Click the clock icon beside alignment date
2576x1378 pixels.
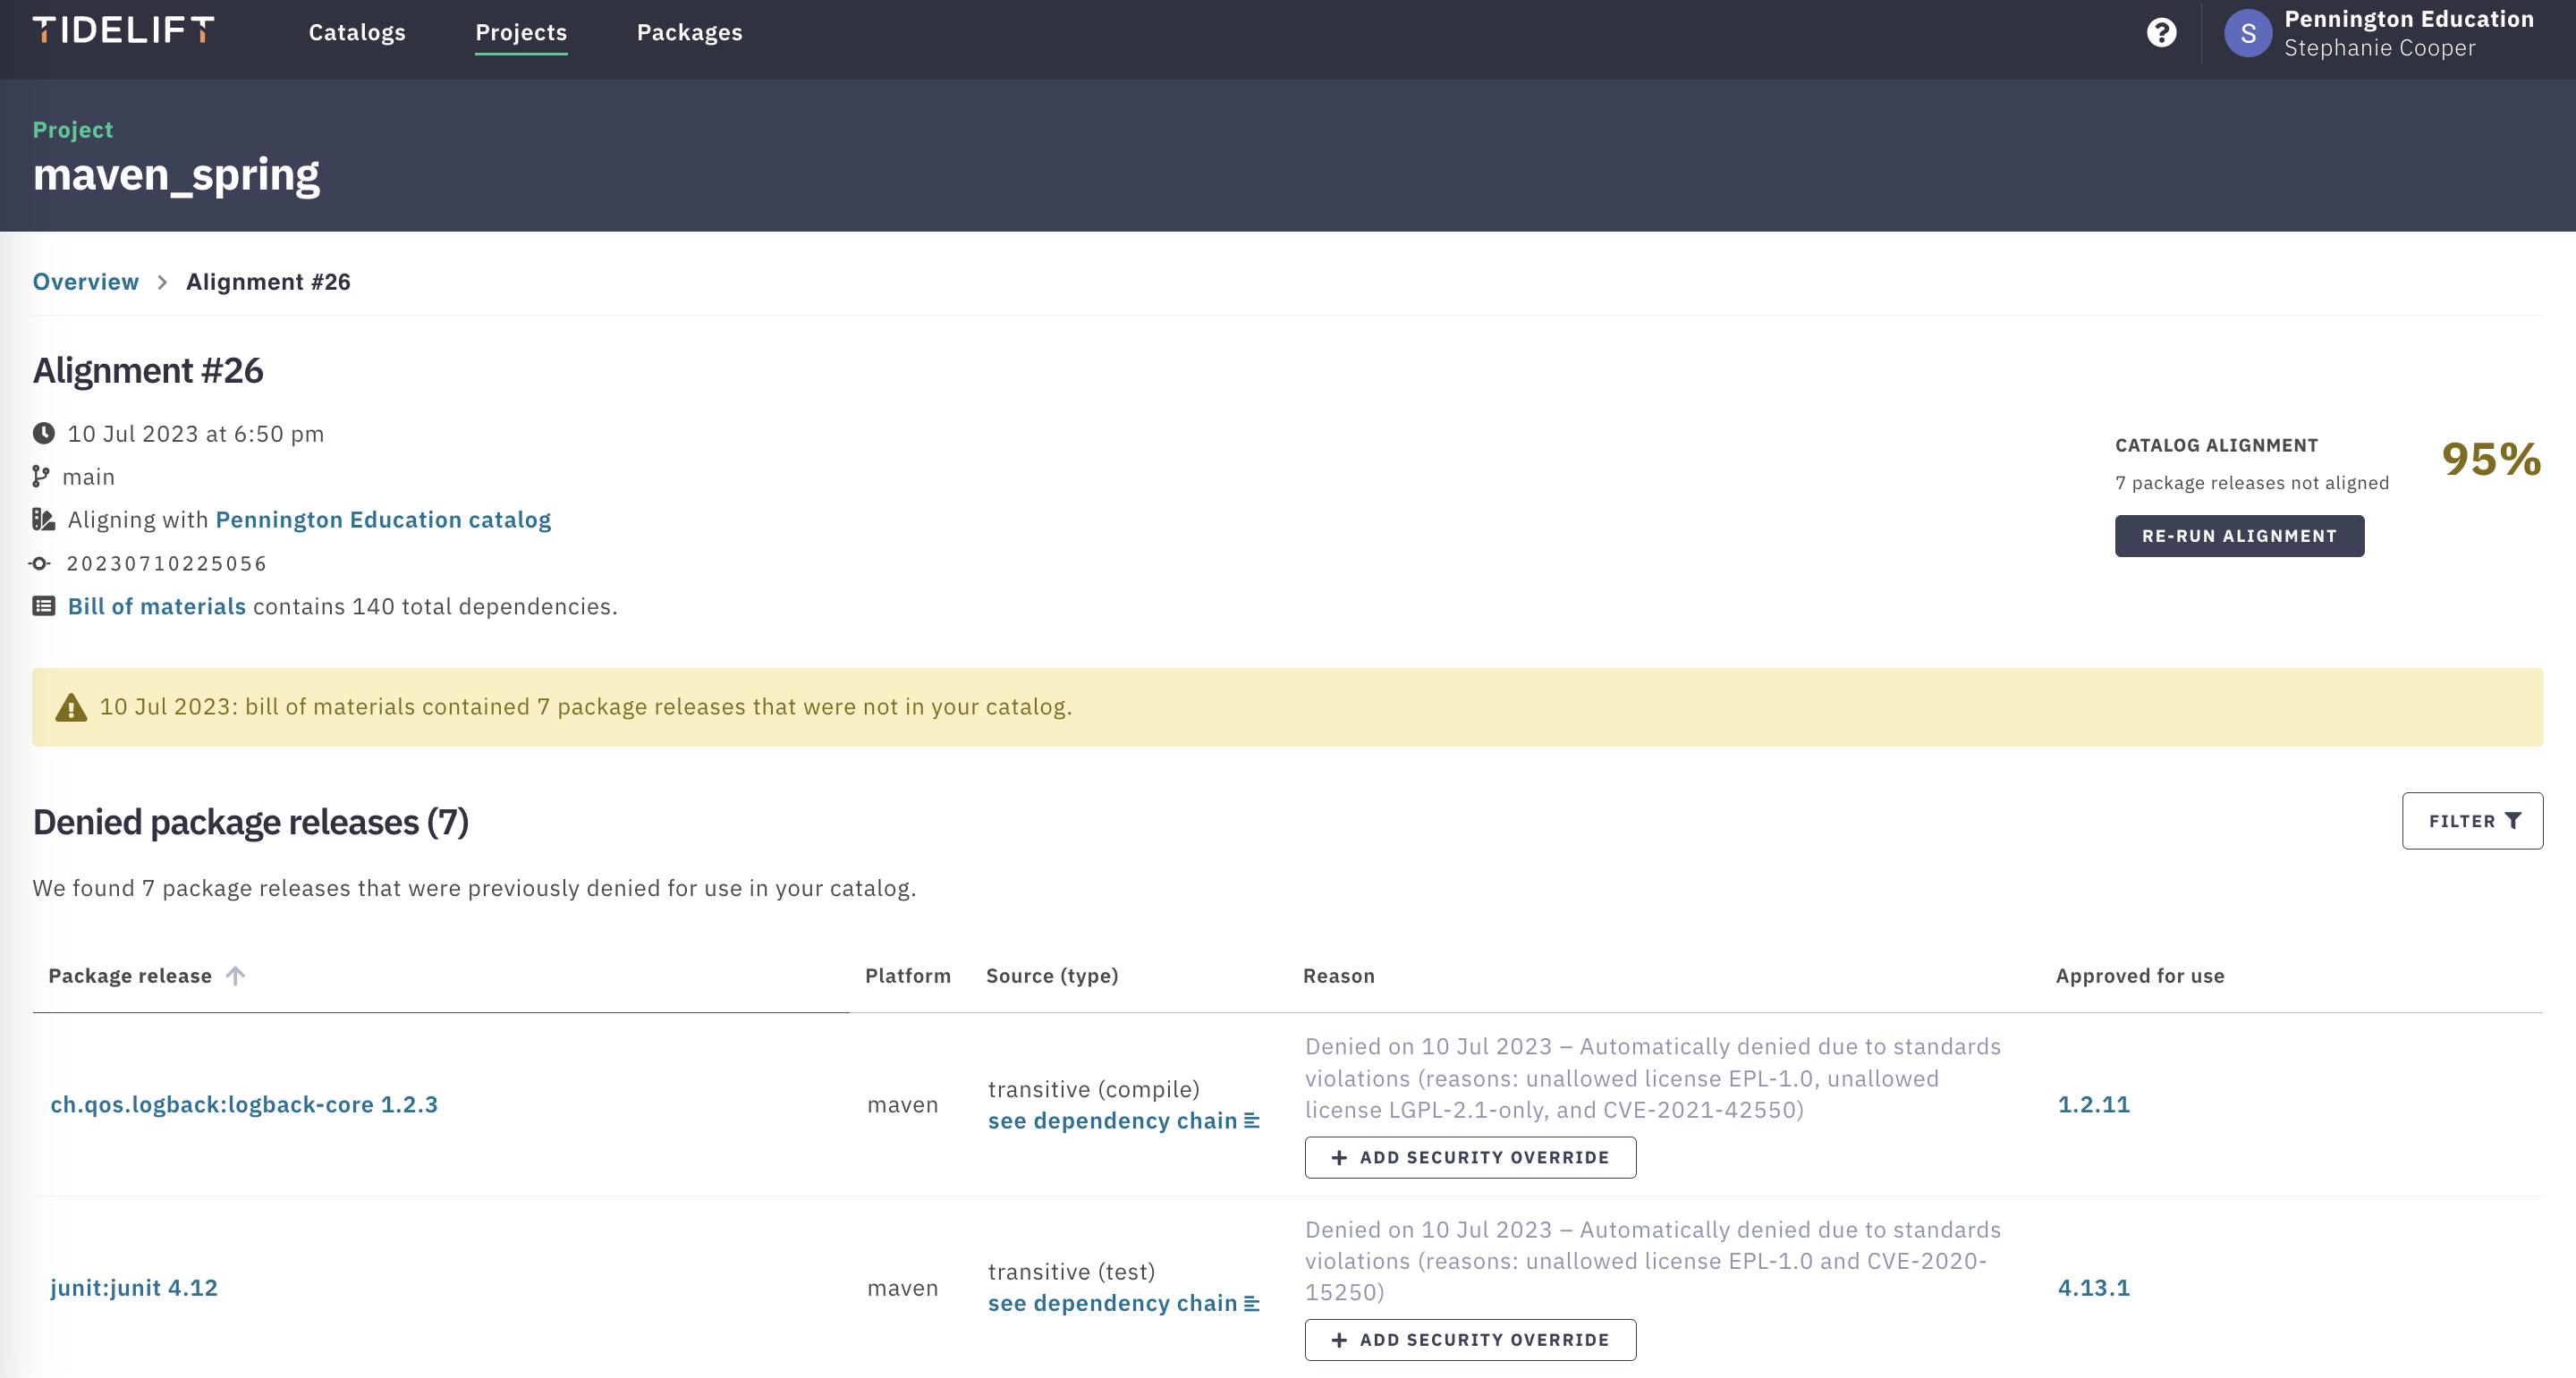point(43,433)
